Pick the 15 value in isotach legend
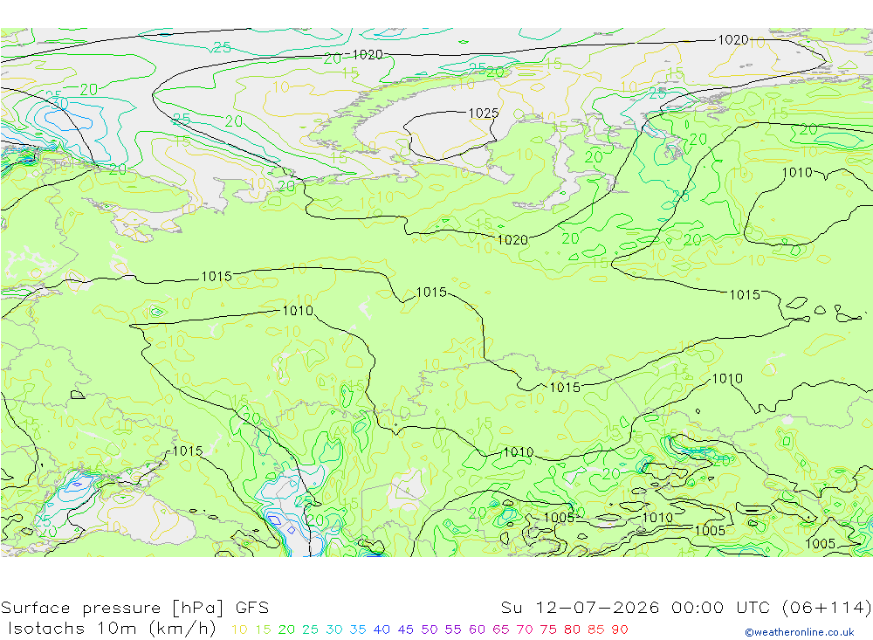The height and width of the screenshot is (640, 873). tap(263, 630)
